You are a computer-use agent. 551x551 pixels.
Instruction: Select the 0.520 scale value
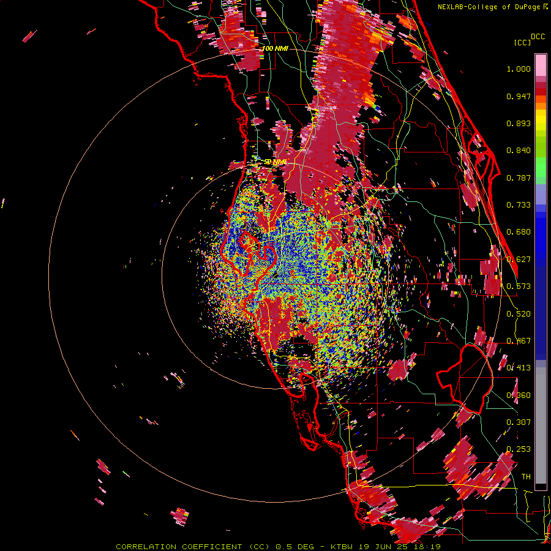tap(519, 314)
